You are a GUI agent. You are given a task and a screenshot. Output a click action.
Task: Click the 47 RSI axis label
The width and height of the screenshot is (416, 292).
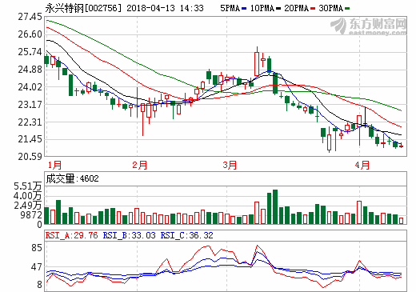37,267
